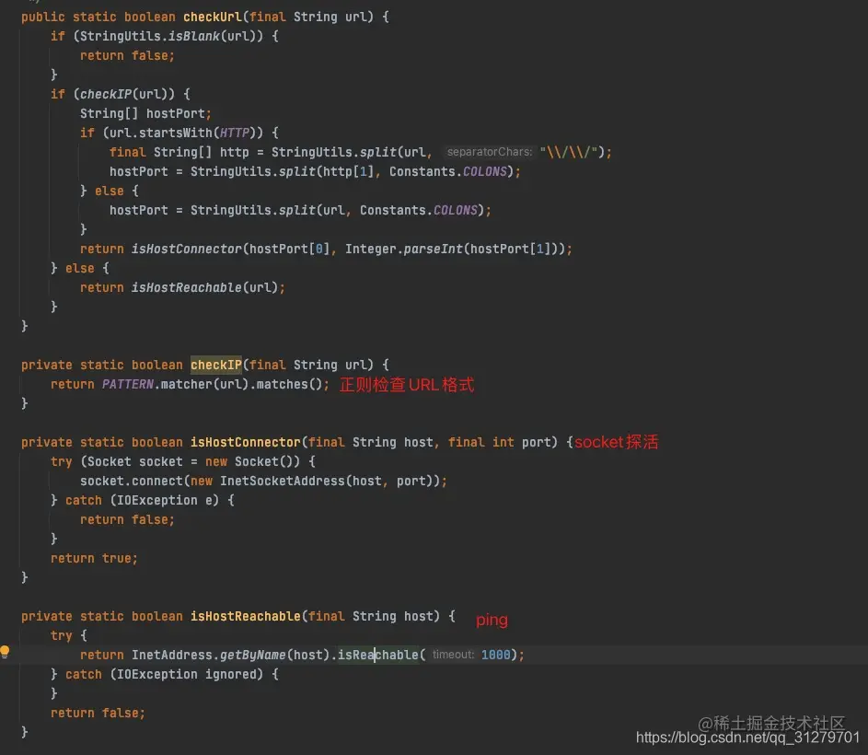Image resolution: width=868 pixels, height=755 pixels.
Task: Click the parseInt method call
Action: [433, 250]
